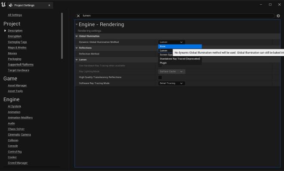
Task: Click the Unreal Engine logo icon
Action: tap(3, 5)
